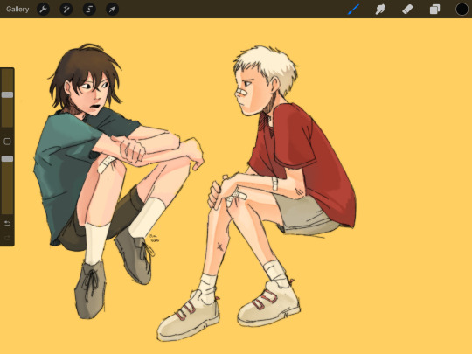
Task: Open the Layers panel
Action: point(434,10)
